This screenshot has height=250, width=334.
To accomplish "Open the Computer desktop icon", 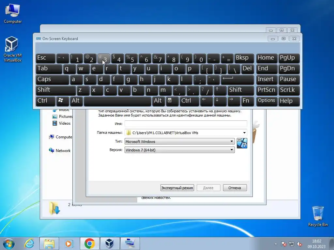I will [x=13, y=13].
